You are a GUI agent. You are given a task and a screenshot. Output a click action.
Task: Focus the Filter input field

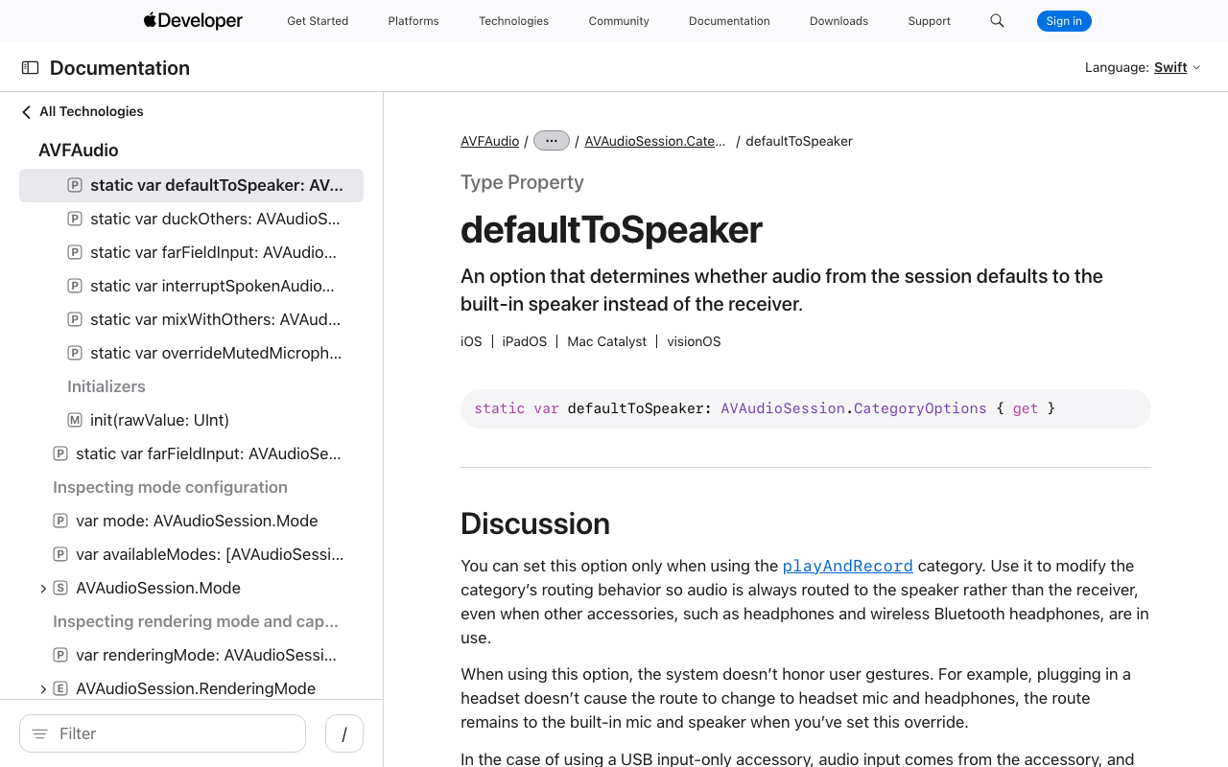point(162,733)
